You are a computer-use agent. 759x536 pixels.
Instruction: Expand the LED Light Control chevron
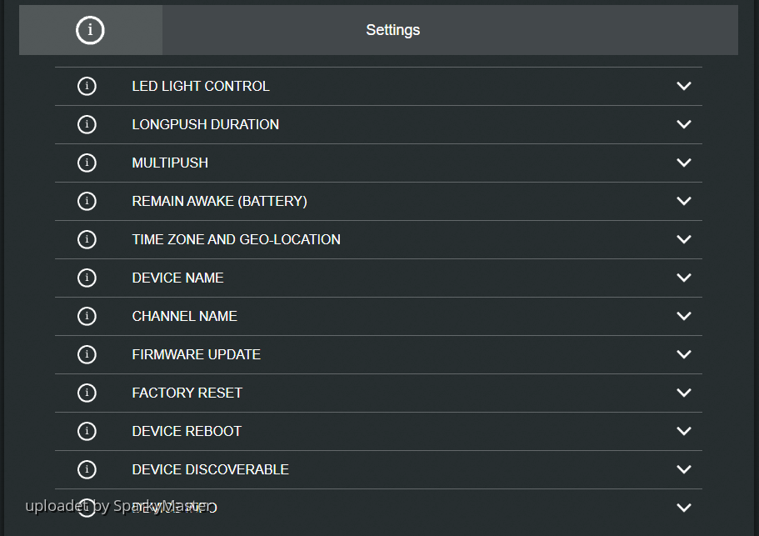pos(684,86)
